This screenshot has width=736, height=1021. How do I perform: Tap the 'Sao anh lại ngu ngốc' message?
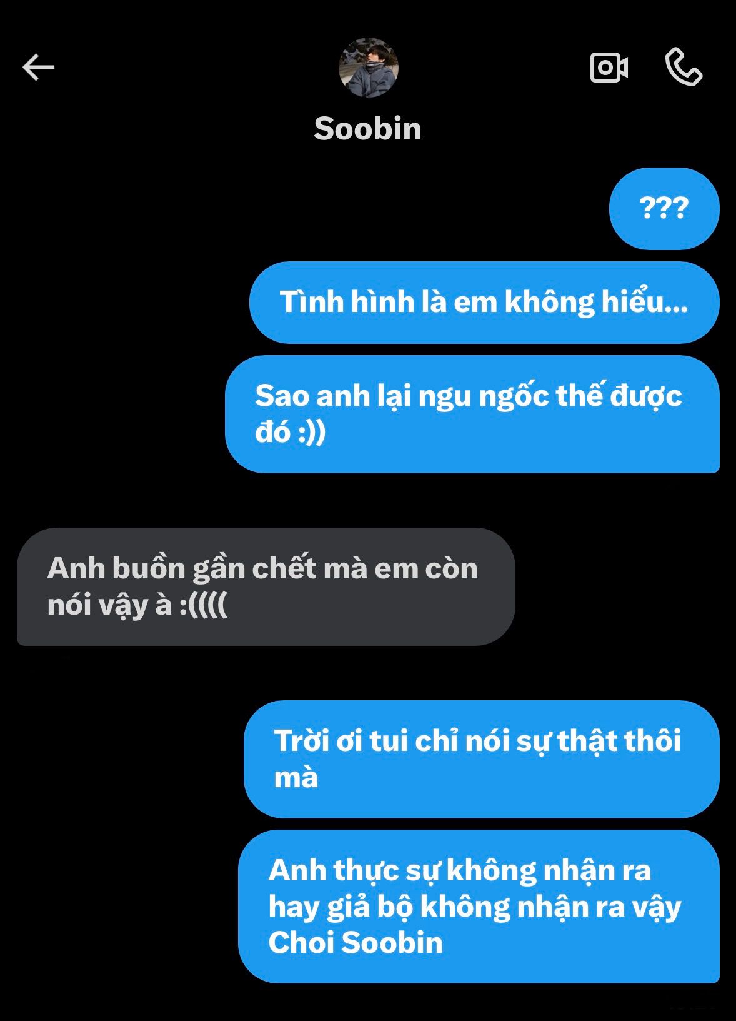point(472,414)
